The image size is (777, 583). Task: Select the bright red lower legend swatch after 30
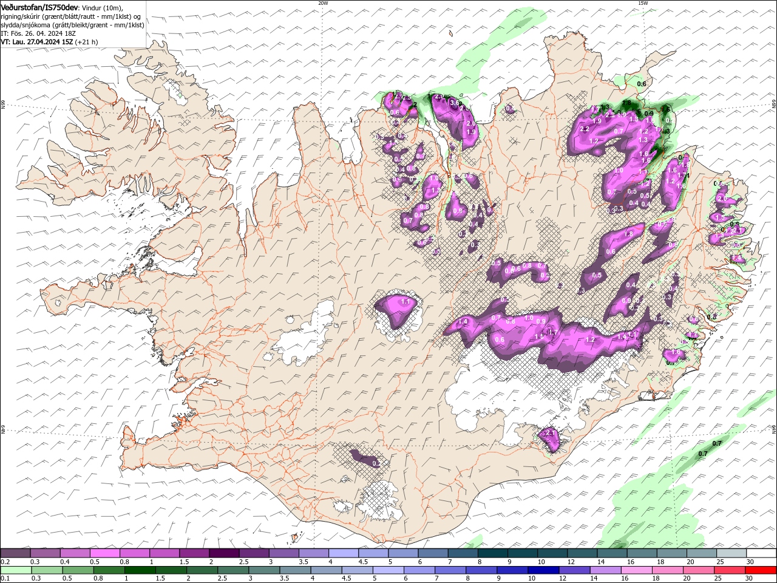click(760, 570)
